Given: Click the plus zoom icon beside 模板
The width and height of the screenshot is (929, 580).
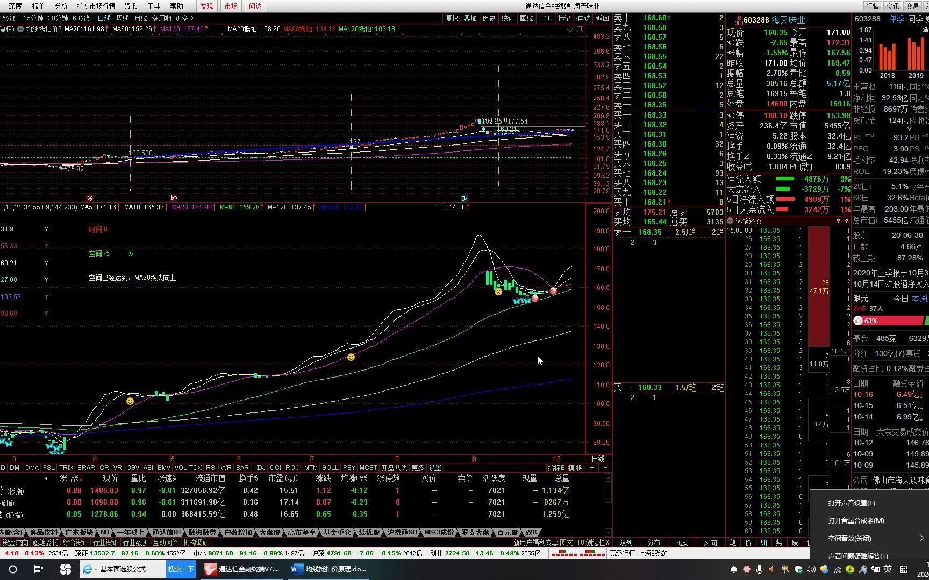Looking at the screenshot, I should click(592, 468).
